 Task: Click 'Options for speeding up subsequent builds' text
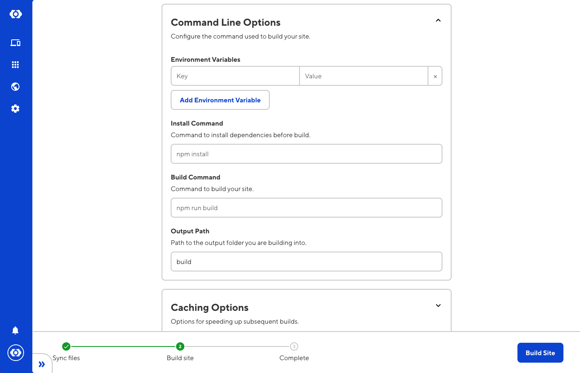[x=235, y=322]
